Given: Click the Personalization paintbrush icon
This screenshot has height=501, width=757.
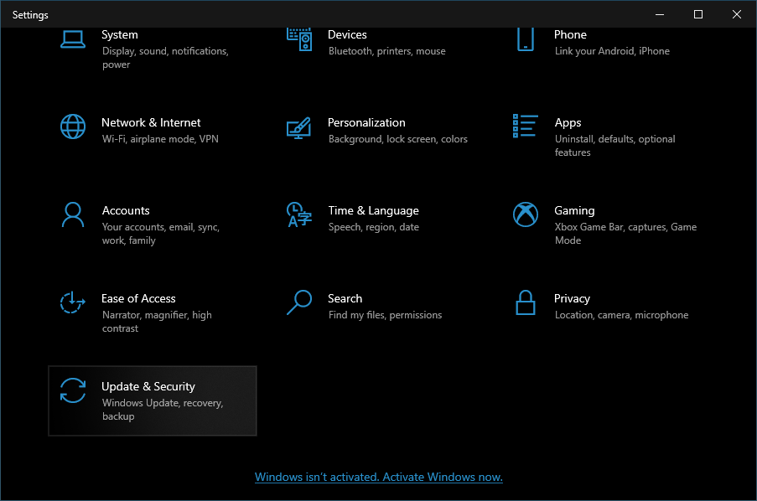Looking at the screenshot, I should (298, 127).
